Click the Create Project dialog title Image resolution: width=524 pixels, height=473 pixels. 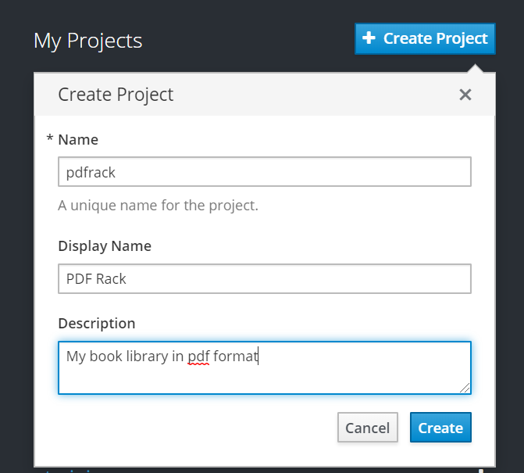(x=116, y=95)
